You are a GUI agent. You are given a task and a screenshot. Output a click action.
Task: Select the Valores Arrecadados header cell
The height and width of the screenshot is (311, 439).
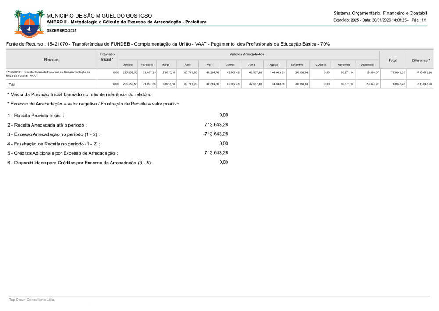247,54
